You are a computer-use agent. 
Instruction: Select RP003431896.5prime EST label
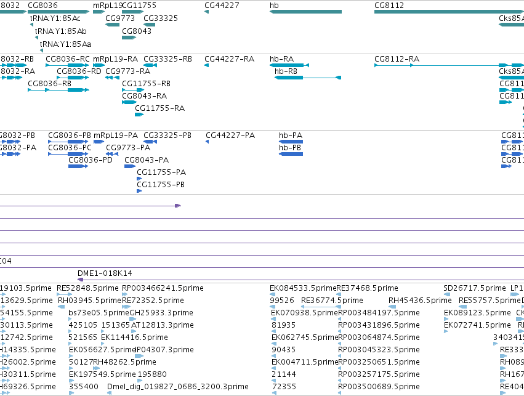(379, 325)
